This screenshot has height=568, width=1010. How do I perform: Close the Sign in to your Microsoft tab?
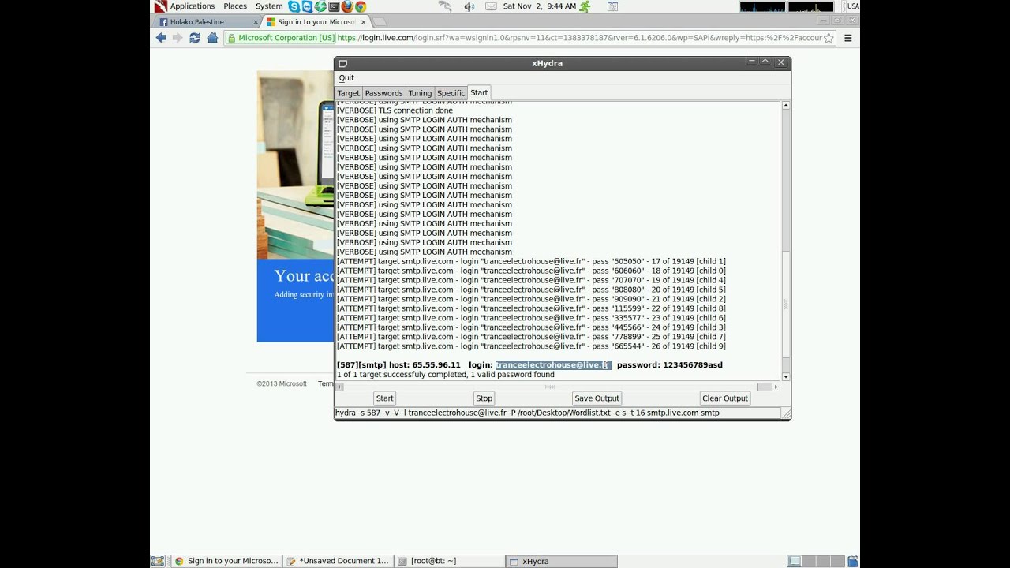pyautogui.click(x=362, y=22)
